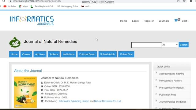Open Journal Policies and Ethics quick link
196x110 pixels.
(173, 102)
